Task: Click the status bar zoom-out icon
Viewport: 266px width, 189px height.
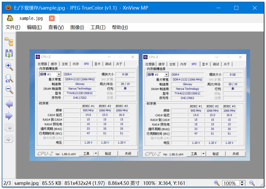Action: coord(252,183)
